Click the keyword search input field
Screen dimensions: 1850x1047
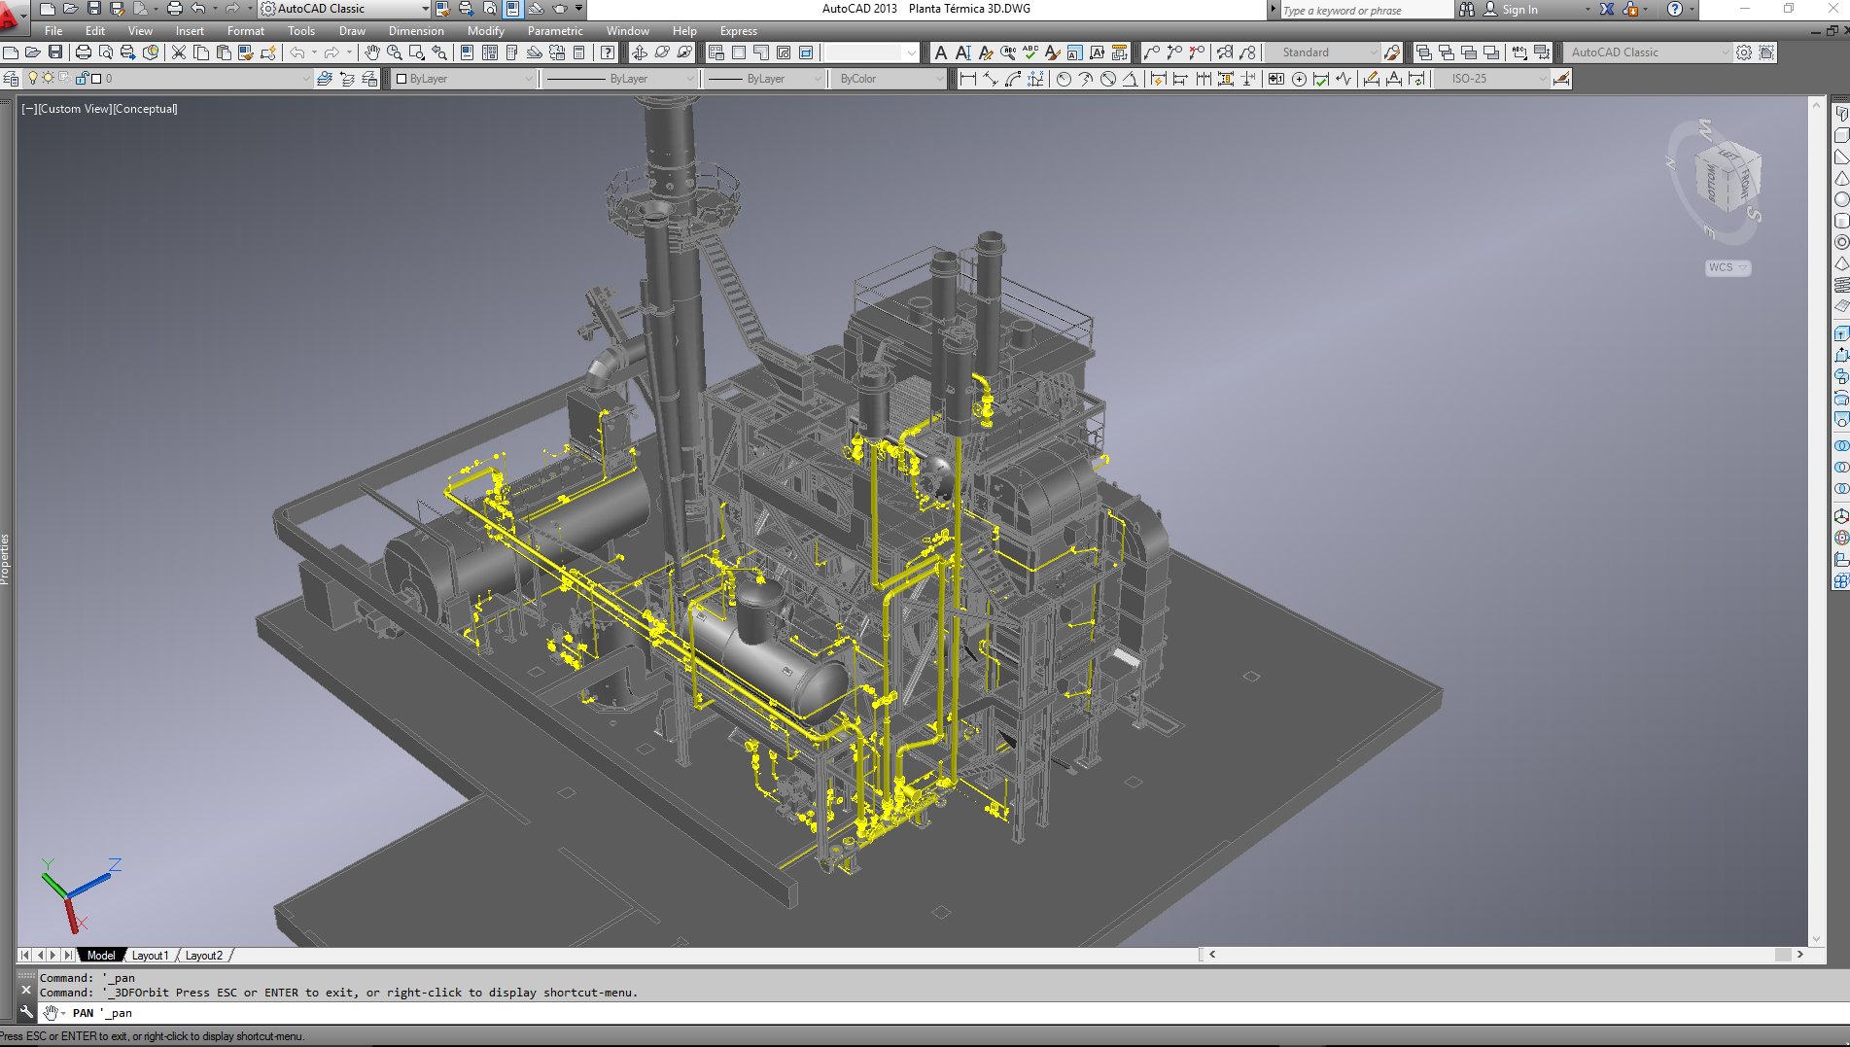click(x=1361, y=11)
